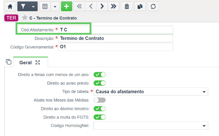
Task: Add a new record with green plus
Action: point(66,7)
